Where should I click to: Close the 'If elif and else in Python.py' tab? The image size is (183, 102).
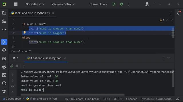click(53, 13)
